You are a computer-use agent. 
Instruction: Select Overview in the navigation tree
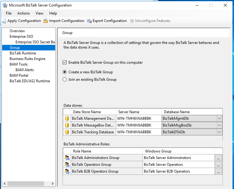pyautogui.click(x=17, y=31)
